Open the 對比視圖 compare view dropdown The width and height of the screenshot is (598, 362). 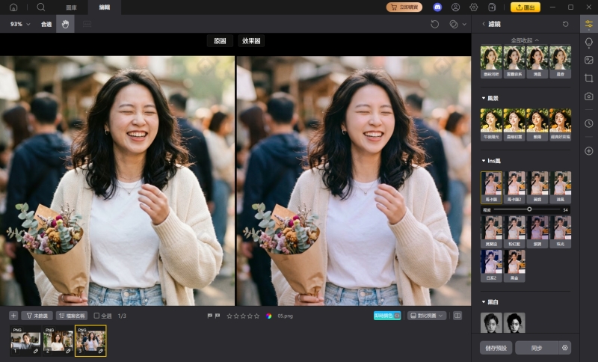(x=427, y=316)
